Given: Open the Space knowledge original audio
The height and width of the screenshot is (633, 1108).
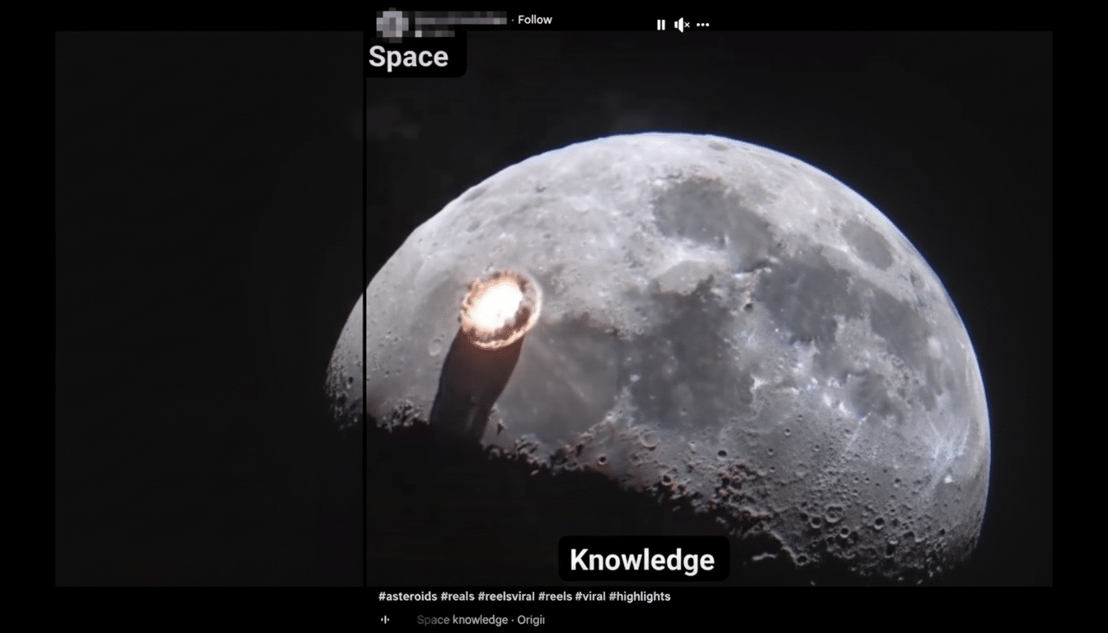Looking at the screenshot, I should tap(481, 620).
